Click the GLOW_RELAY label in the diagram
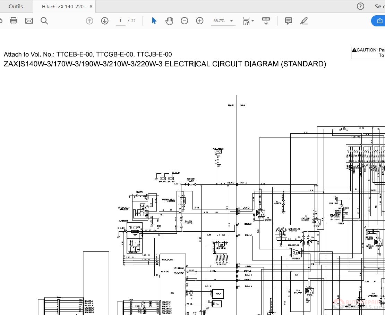Screen dimensions: 385x315 tap(222, 248)
